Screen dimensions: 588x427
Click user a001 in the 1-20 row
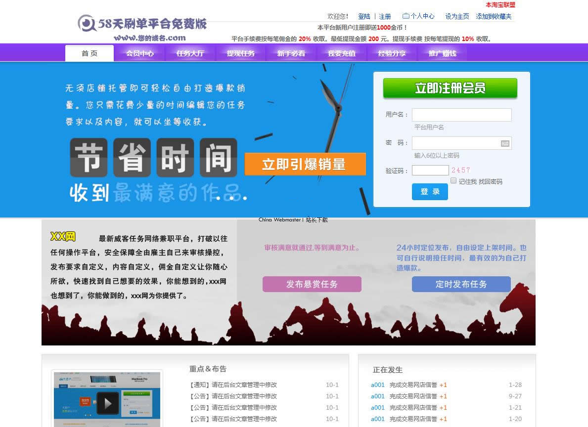pos(378,419)
